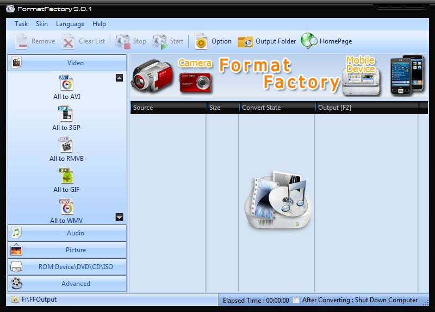Click the Source column header
The width and height of the screenshot is (435, 312).
click(x=169, y=108)
